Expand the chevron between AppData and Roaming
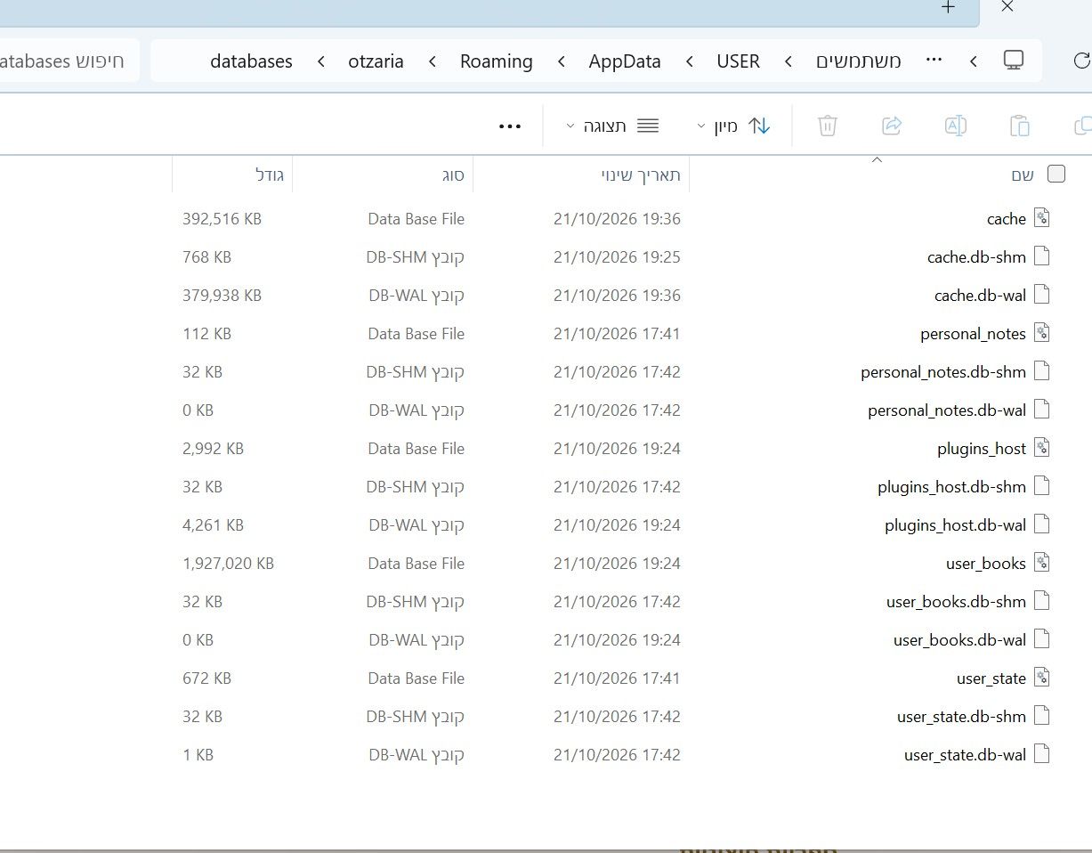 point(562,61)
